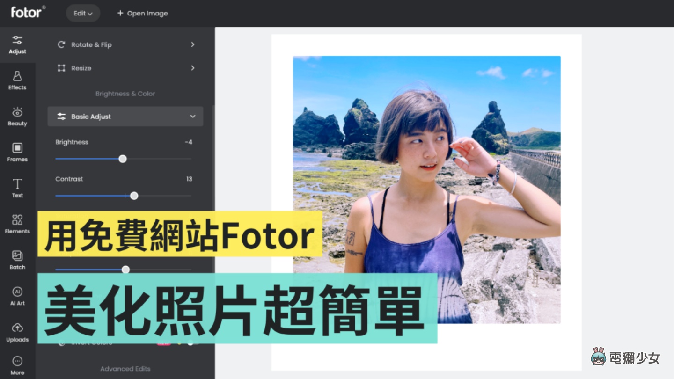Image resolution: width=674 pixels, height=379 pixels.
Task: Select the Frames tool
Action: 17,153
